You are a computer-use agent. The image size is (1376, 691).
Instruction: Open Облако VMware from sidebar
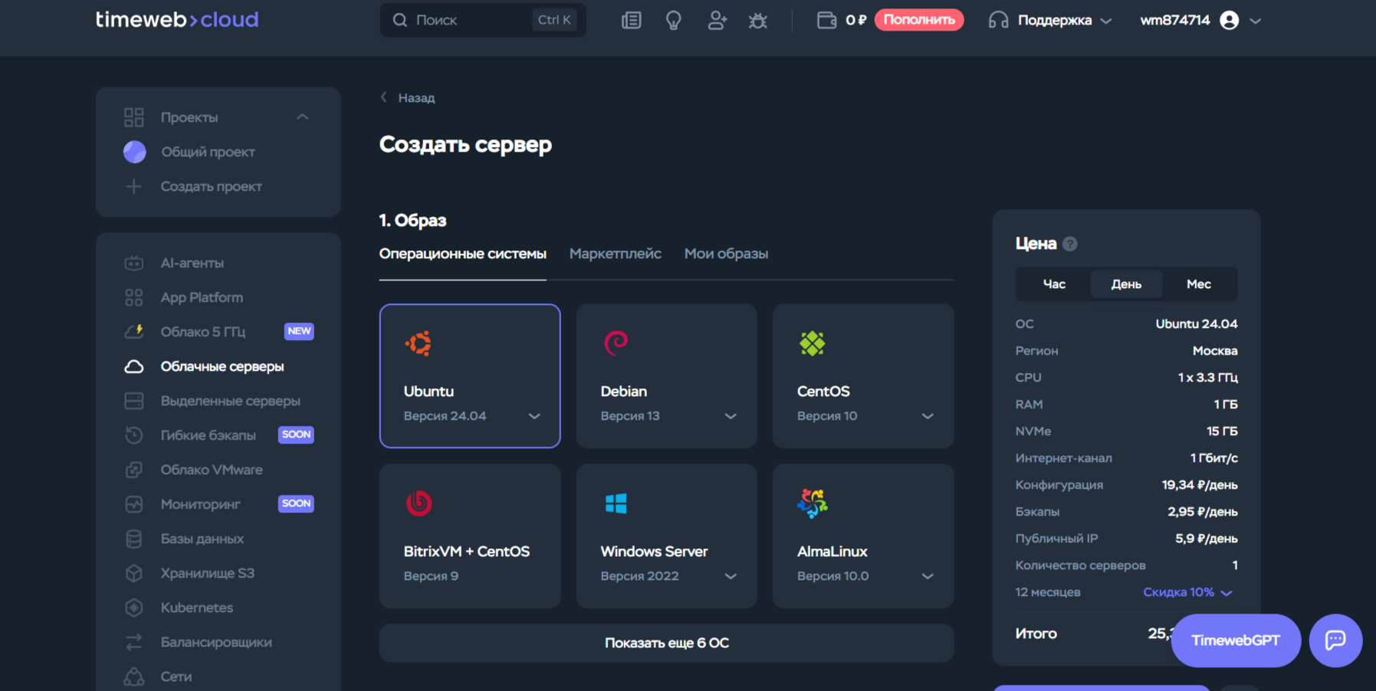tap(212, 469)
